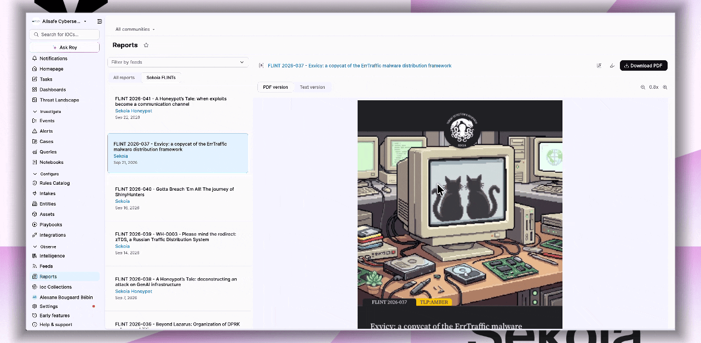
Task: Open the Sekoia Honeypot link under FLINT 2026-041
Action: click(x=134, y=111)
